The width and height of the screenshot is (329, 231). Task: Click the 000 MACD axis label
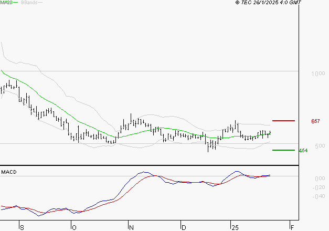[320, 178]
